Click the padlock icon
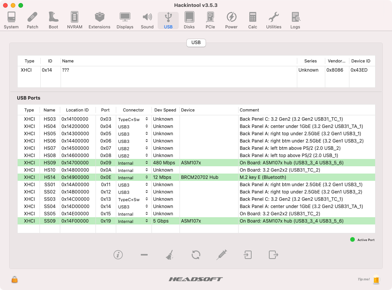Image resolution: width=392 pixels, height=290 pixels. click(15, 279)
